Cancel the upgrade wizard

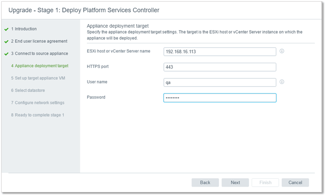(295, 182)
